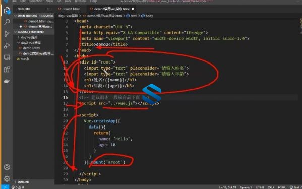
Task: Open the Explorer view icon
Action: [x=7, y=11]
